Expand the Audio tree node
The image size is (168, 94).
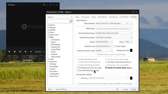coord(49,59)
